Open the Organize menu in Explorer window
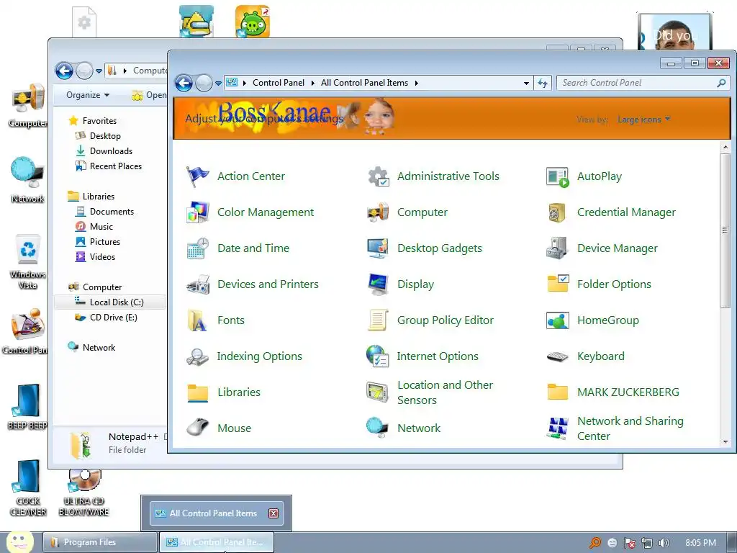Image resolution: width=737 pixels, height=553 pixels. [x=87, y=95]
